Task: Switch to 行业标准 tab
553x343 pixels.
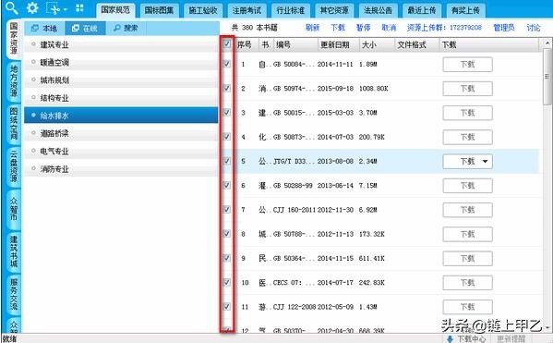Action: pyautogui.click(x=290, y=10)
